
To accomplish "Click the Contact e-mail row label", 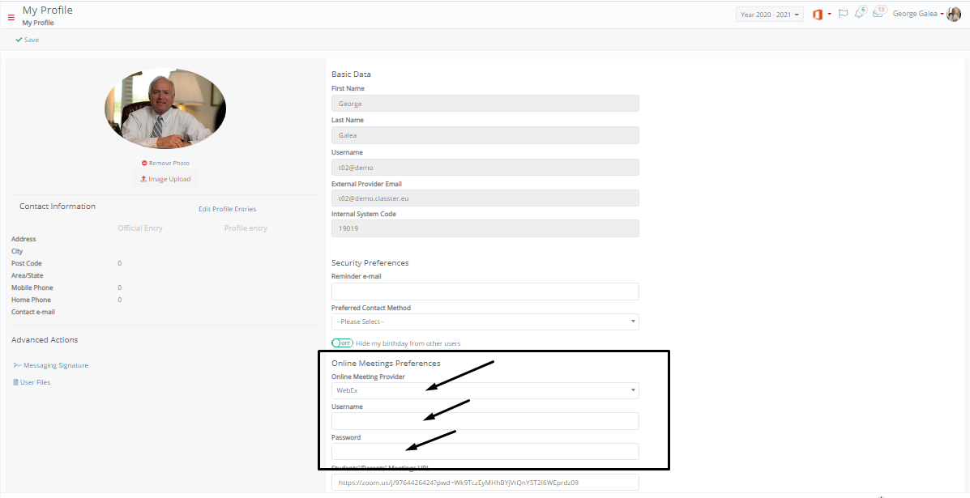I will click(32, 312).
